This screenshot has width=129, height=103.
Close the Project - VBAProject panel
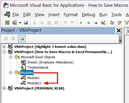[119, 30]
